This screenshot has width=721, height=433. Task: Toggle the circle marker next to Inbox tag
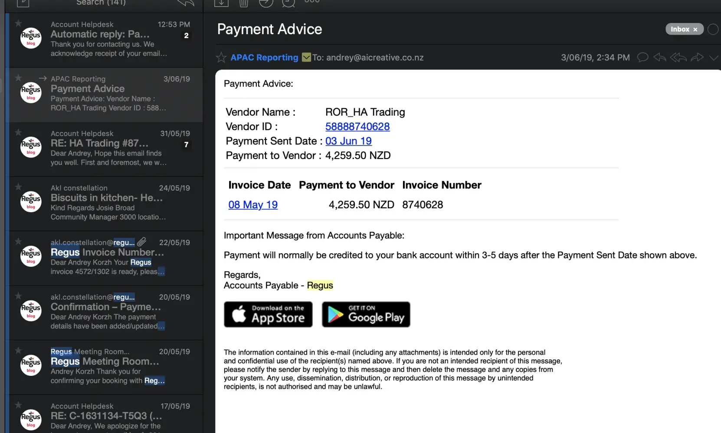713,29
